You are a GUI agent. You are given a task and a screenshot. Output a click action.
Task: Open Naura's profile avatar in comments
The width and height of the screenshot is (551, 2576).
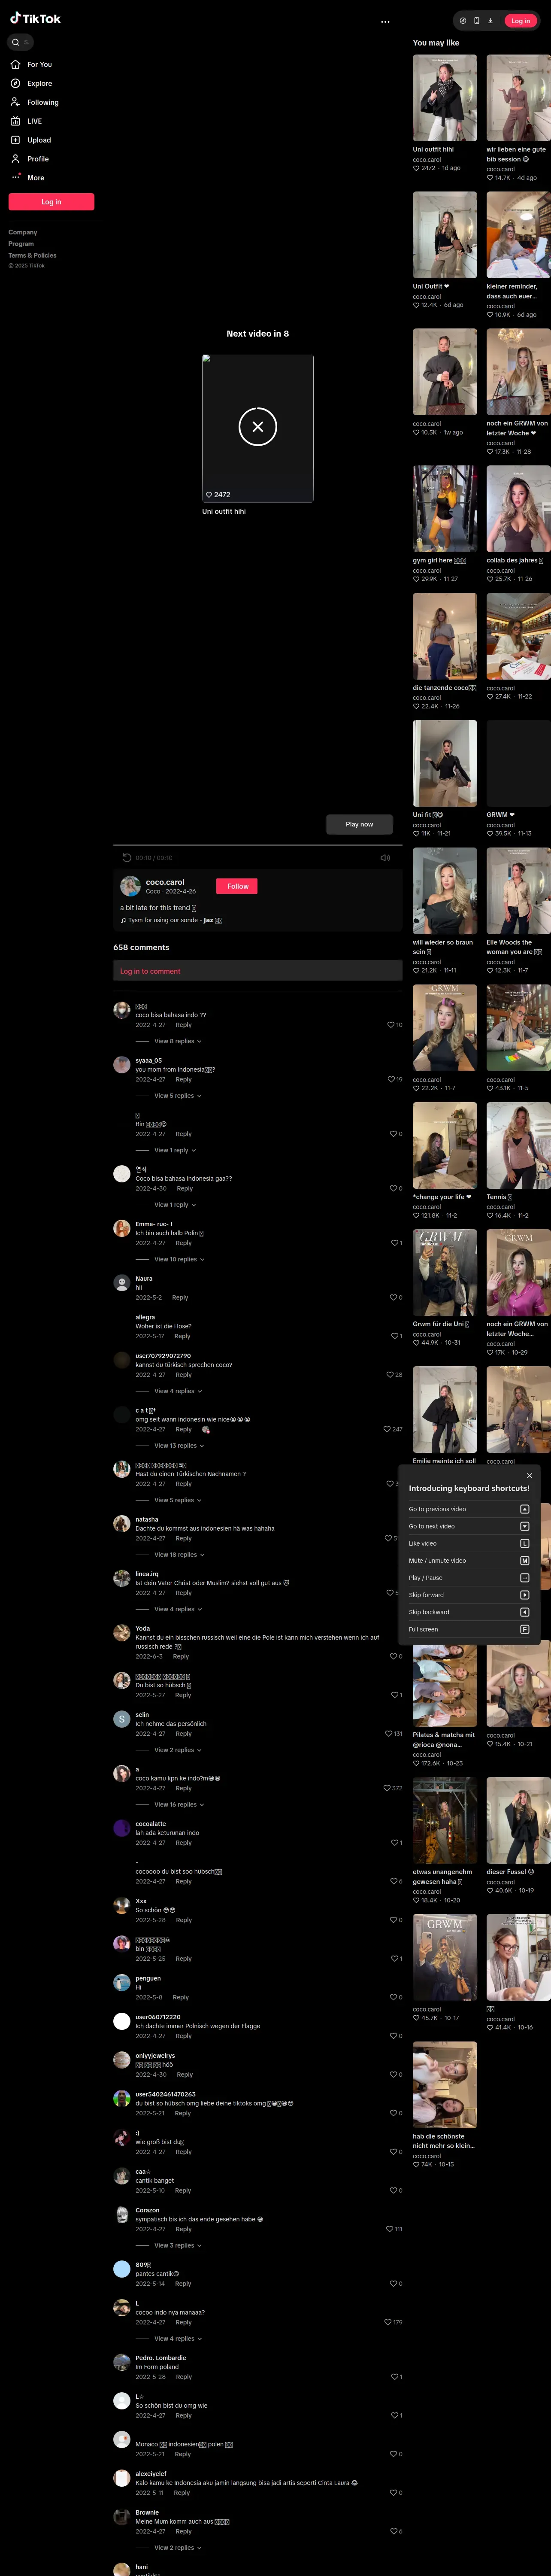(x=122, y=1283)
